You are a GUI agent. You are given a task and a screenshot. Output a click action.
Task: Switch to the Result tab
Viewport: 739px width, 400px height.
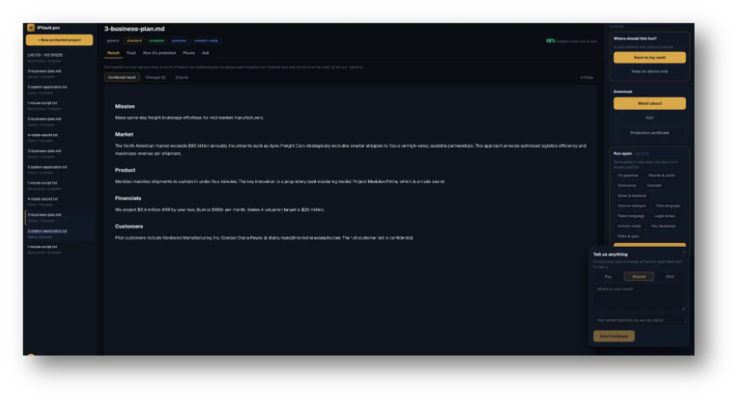coord(113,53)
